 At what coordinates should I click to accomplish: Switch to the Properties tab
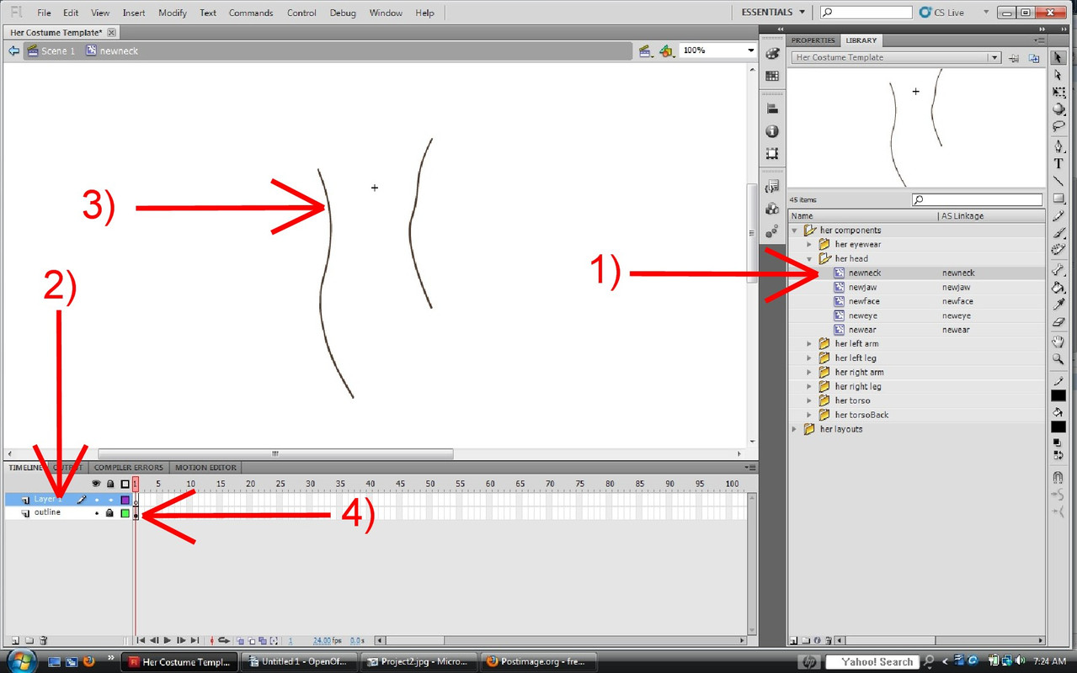(813, 40)
